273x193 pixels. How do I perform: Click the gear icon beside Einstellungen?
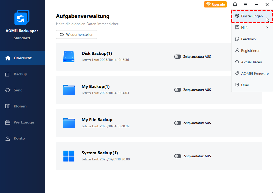(237, 16)
